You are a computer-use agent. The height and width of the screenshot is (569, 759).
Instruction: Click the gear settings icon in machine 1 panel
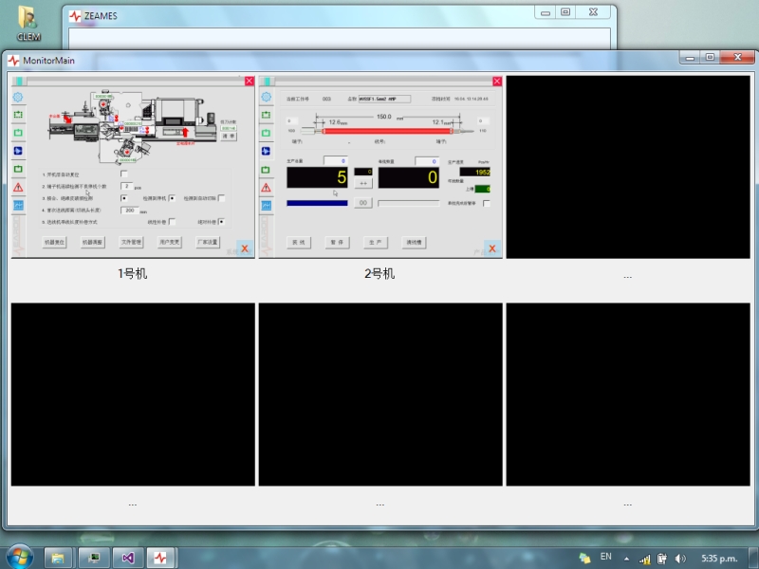pyautogui.click(x=17, y=97)
